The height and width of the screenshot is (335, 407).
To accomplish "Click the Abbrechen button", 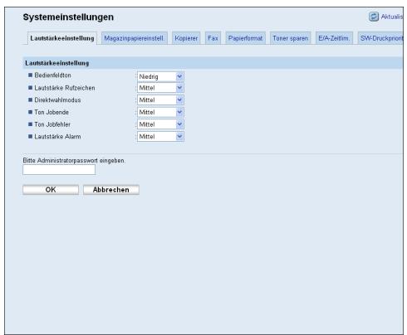I will coord(111,190).
